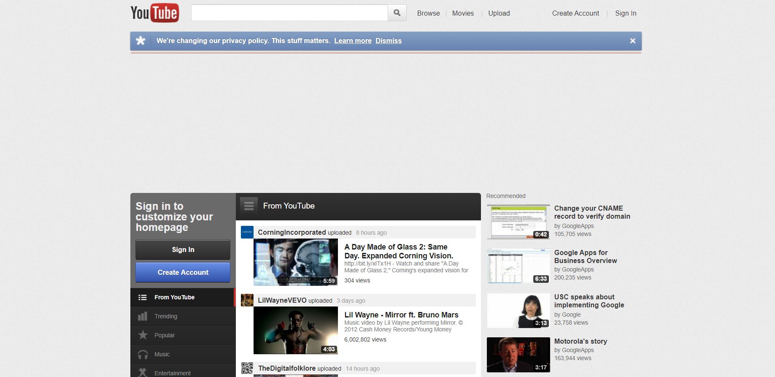This screenshot has width=775, height=377.
Task: Select the Trending sidebar category
Action: 183,316
